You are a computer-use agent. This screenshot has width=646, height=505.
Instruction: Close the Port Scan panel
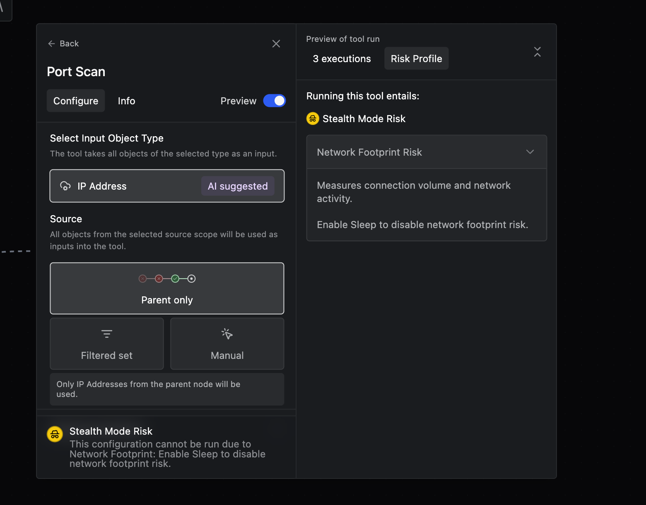pyautogui.click(x=276, y=44)
